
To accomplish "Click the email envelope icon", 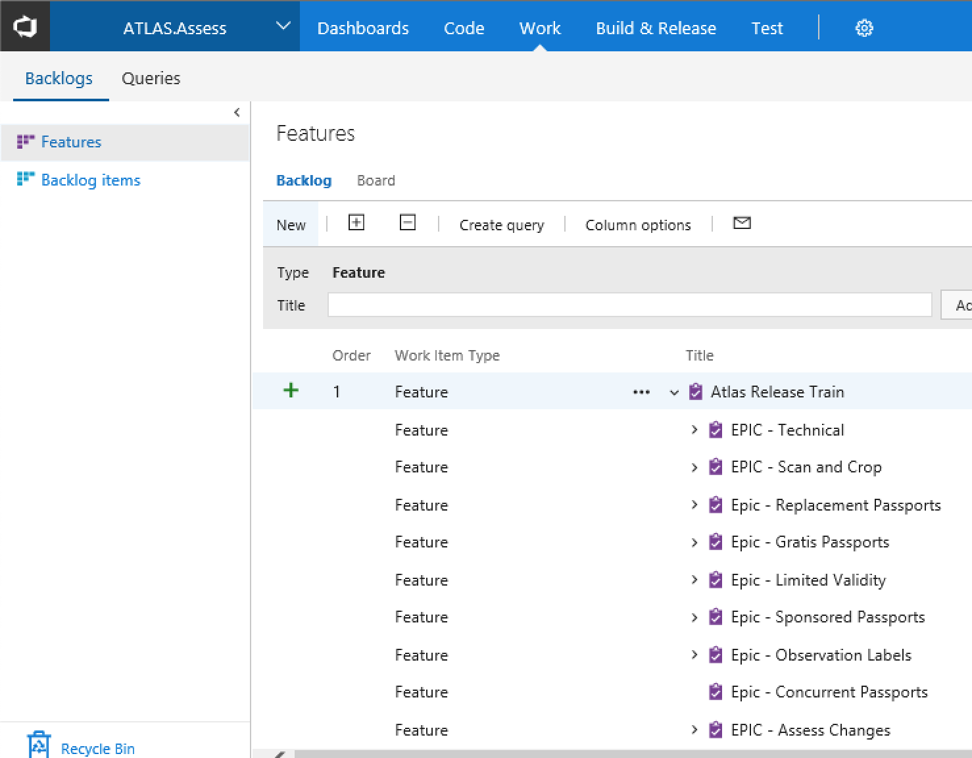I will coord(742,223).
